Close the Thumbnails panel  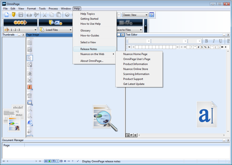[23, 35]
